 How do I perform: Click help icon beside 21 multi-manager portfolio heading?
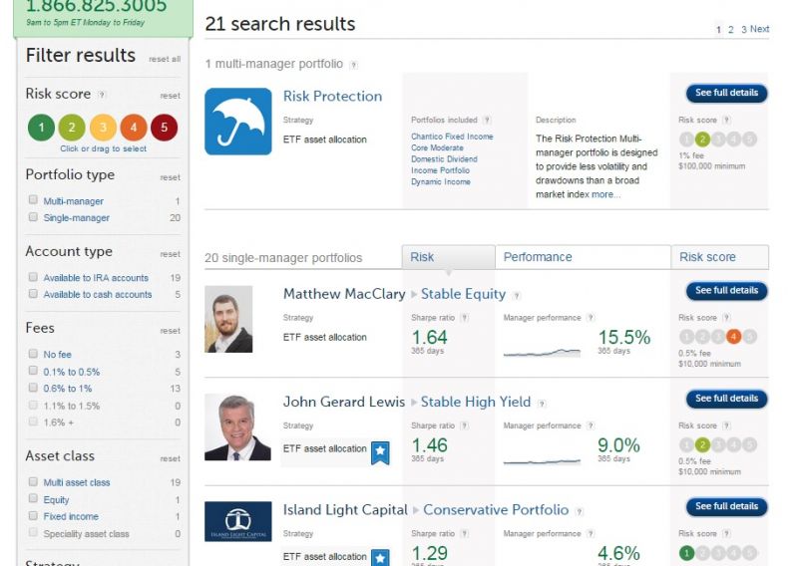click(353, 65)
